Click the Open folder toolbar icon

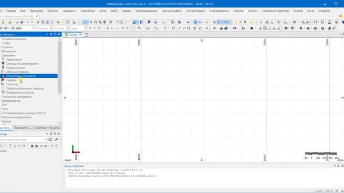click(10, 22)
